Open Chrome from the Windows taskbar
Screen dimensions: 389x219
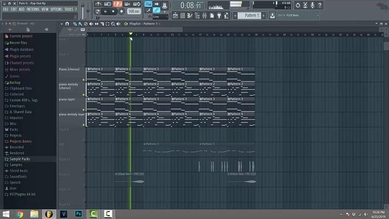point(19,214)
